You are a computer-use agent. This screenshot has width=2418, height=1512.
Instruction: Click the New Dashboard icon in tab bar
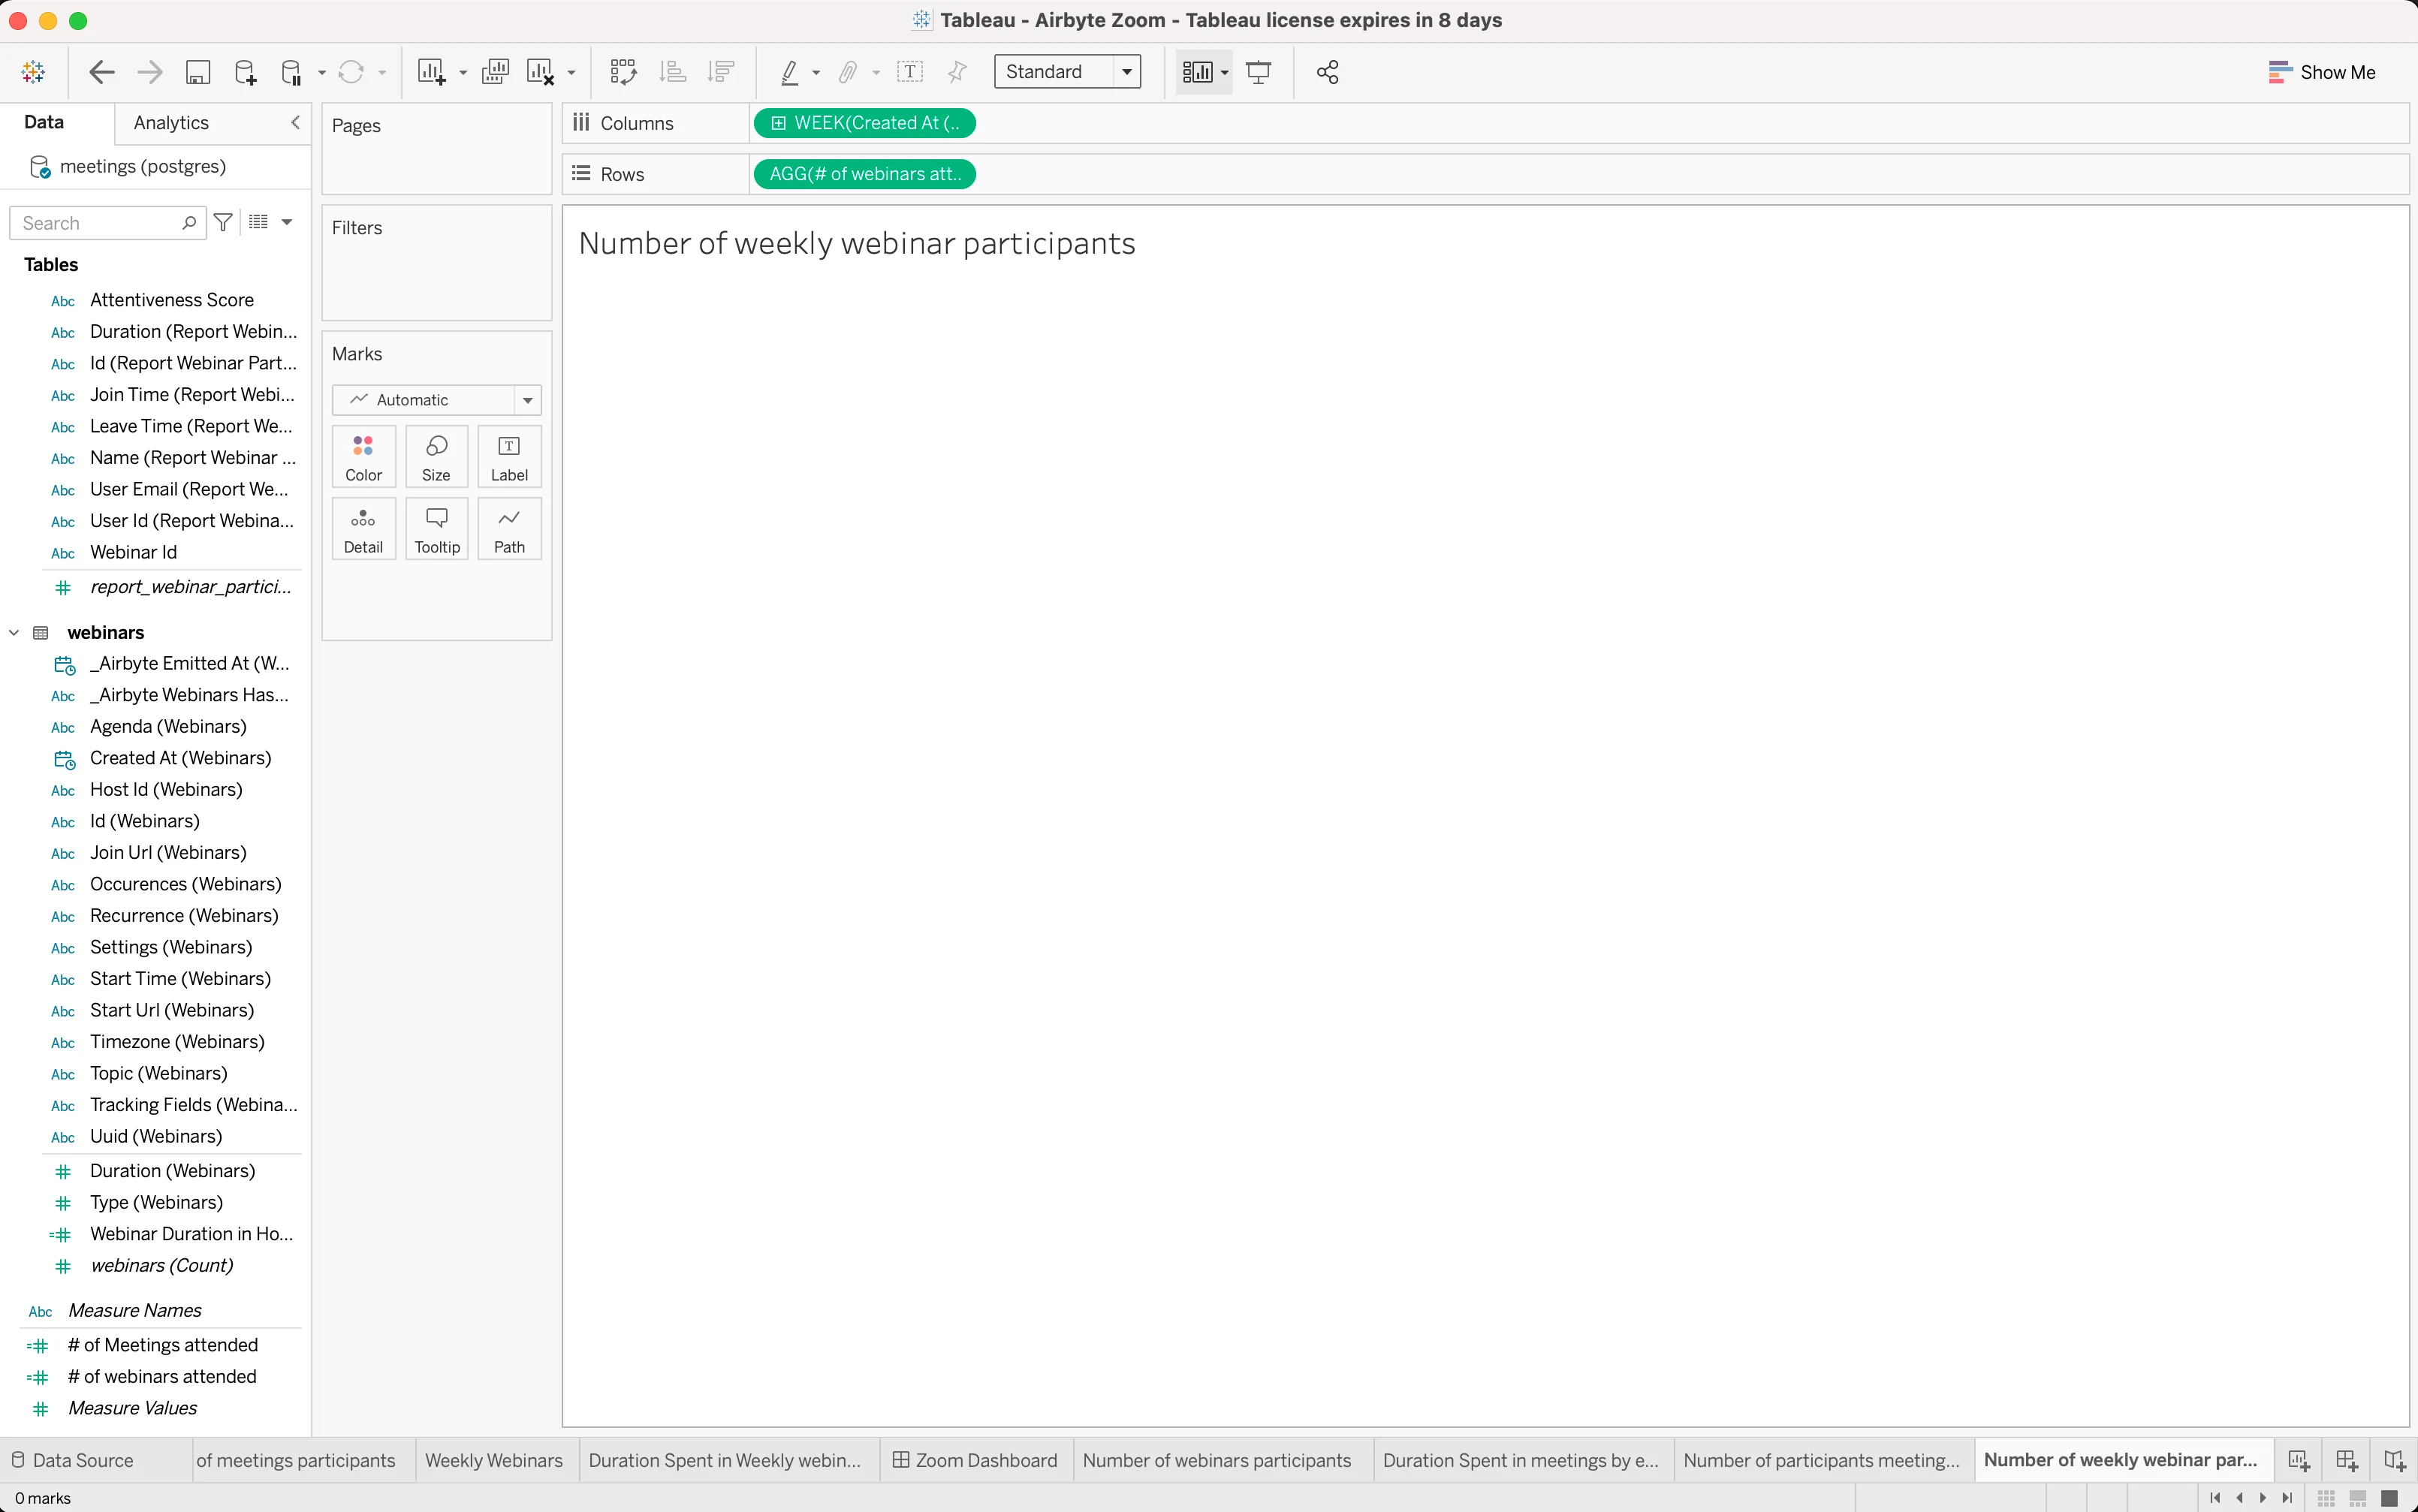coord(2346,1460)
